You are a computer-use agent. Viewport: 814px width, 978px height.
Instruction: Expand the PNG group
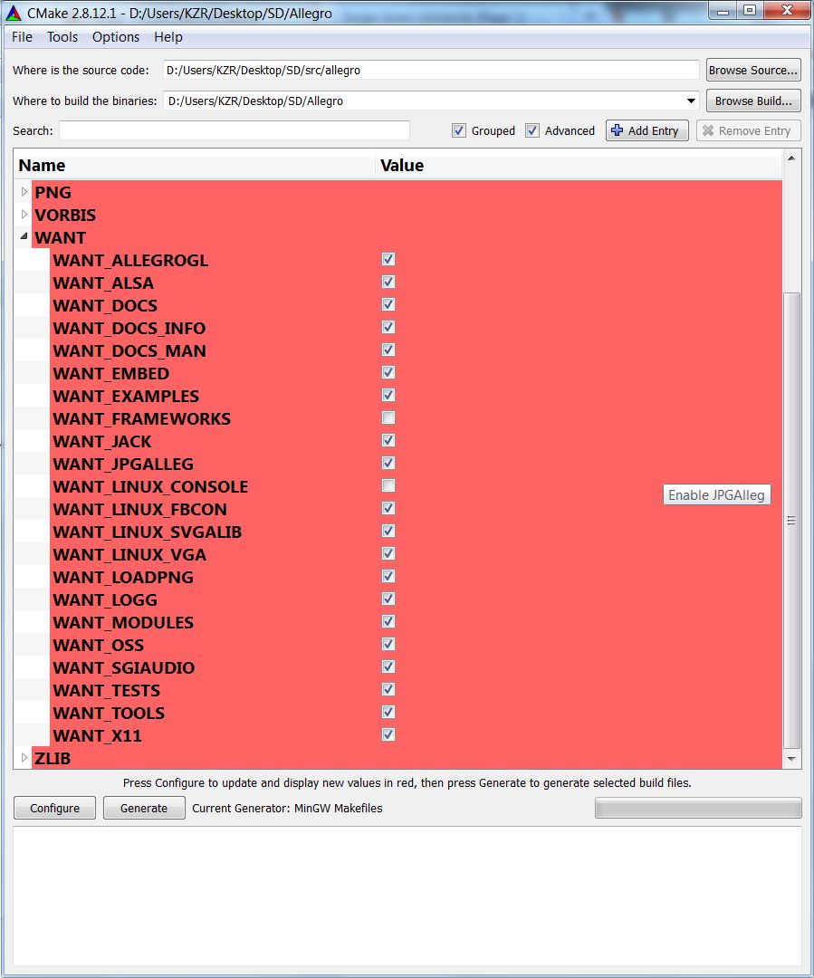pyautogui.click(x=24, y=191)
